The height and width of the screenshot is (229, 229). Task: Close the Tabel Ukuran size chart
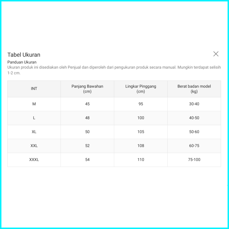pos(216,54)
